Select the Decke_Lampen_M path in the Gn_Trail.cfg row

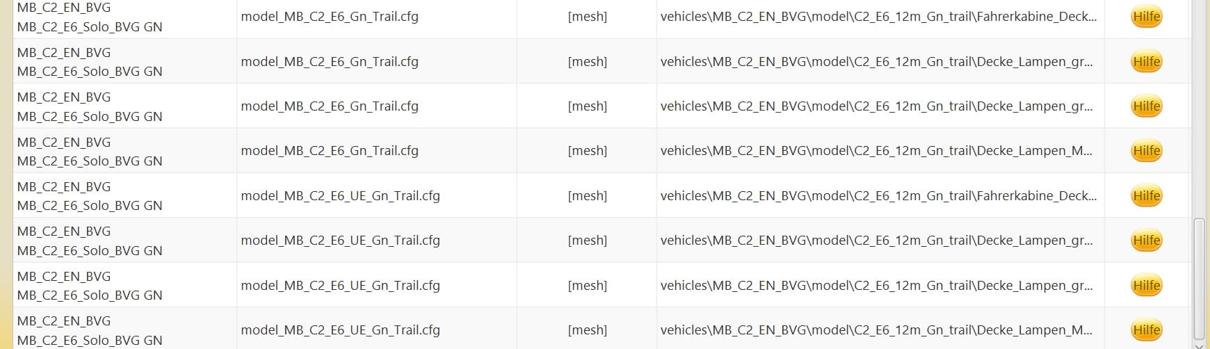coord(876,151)
